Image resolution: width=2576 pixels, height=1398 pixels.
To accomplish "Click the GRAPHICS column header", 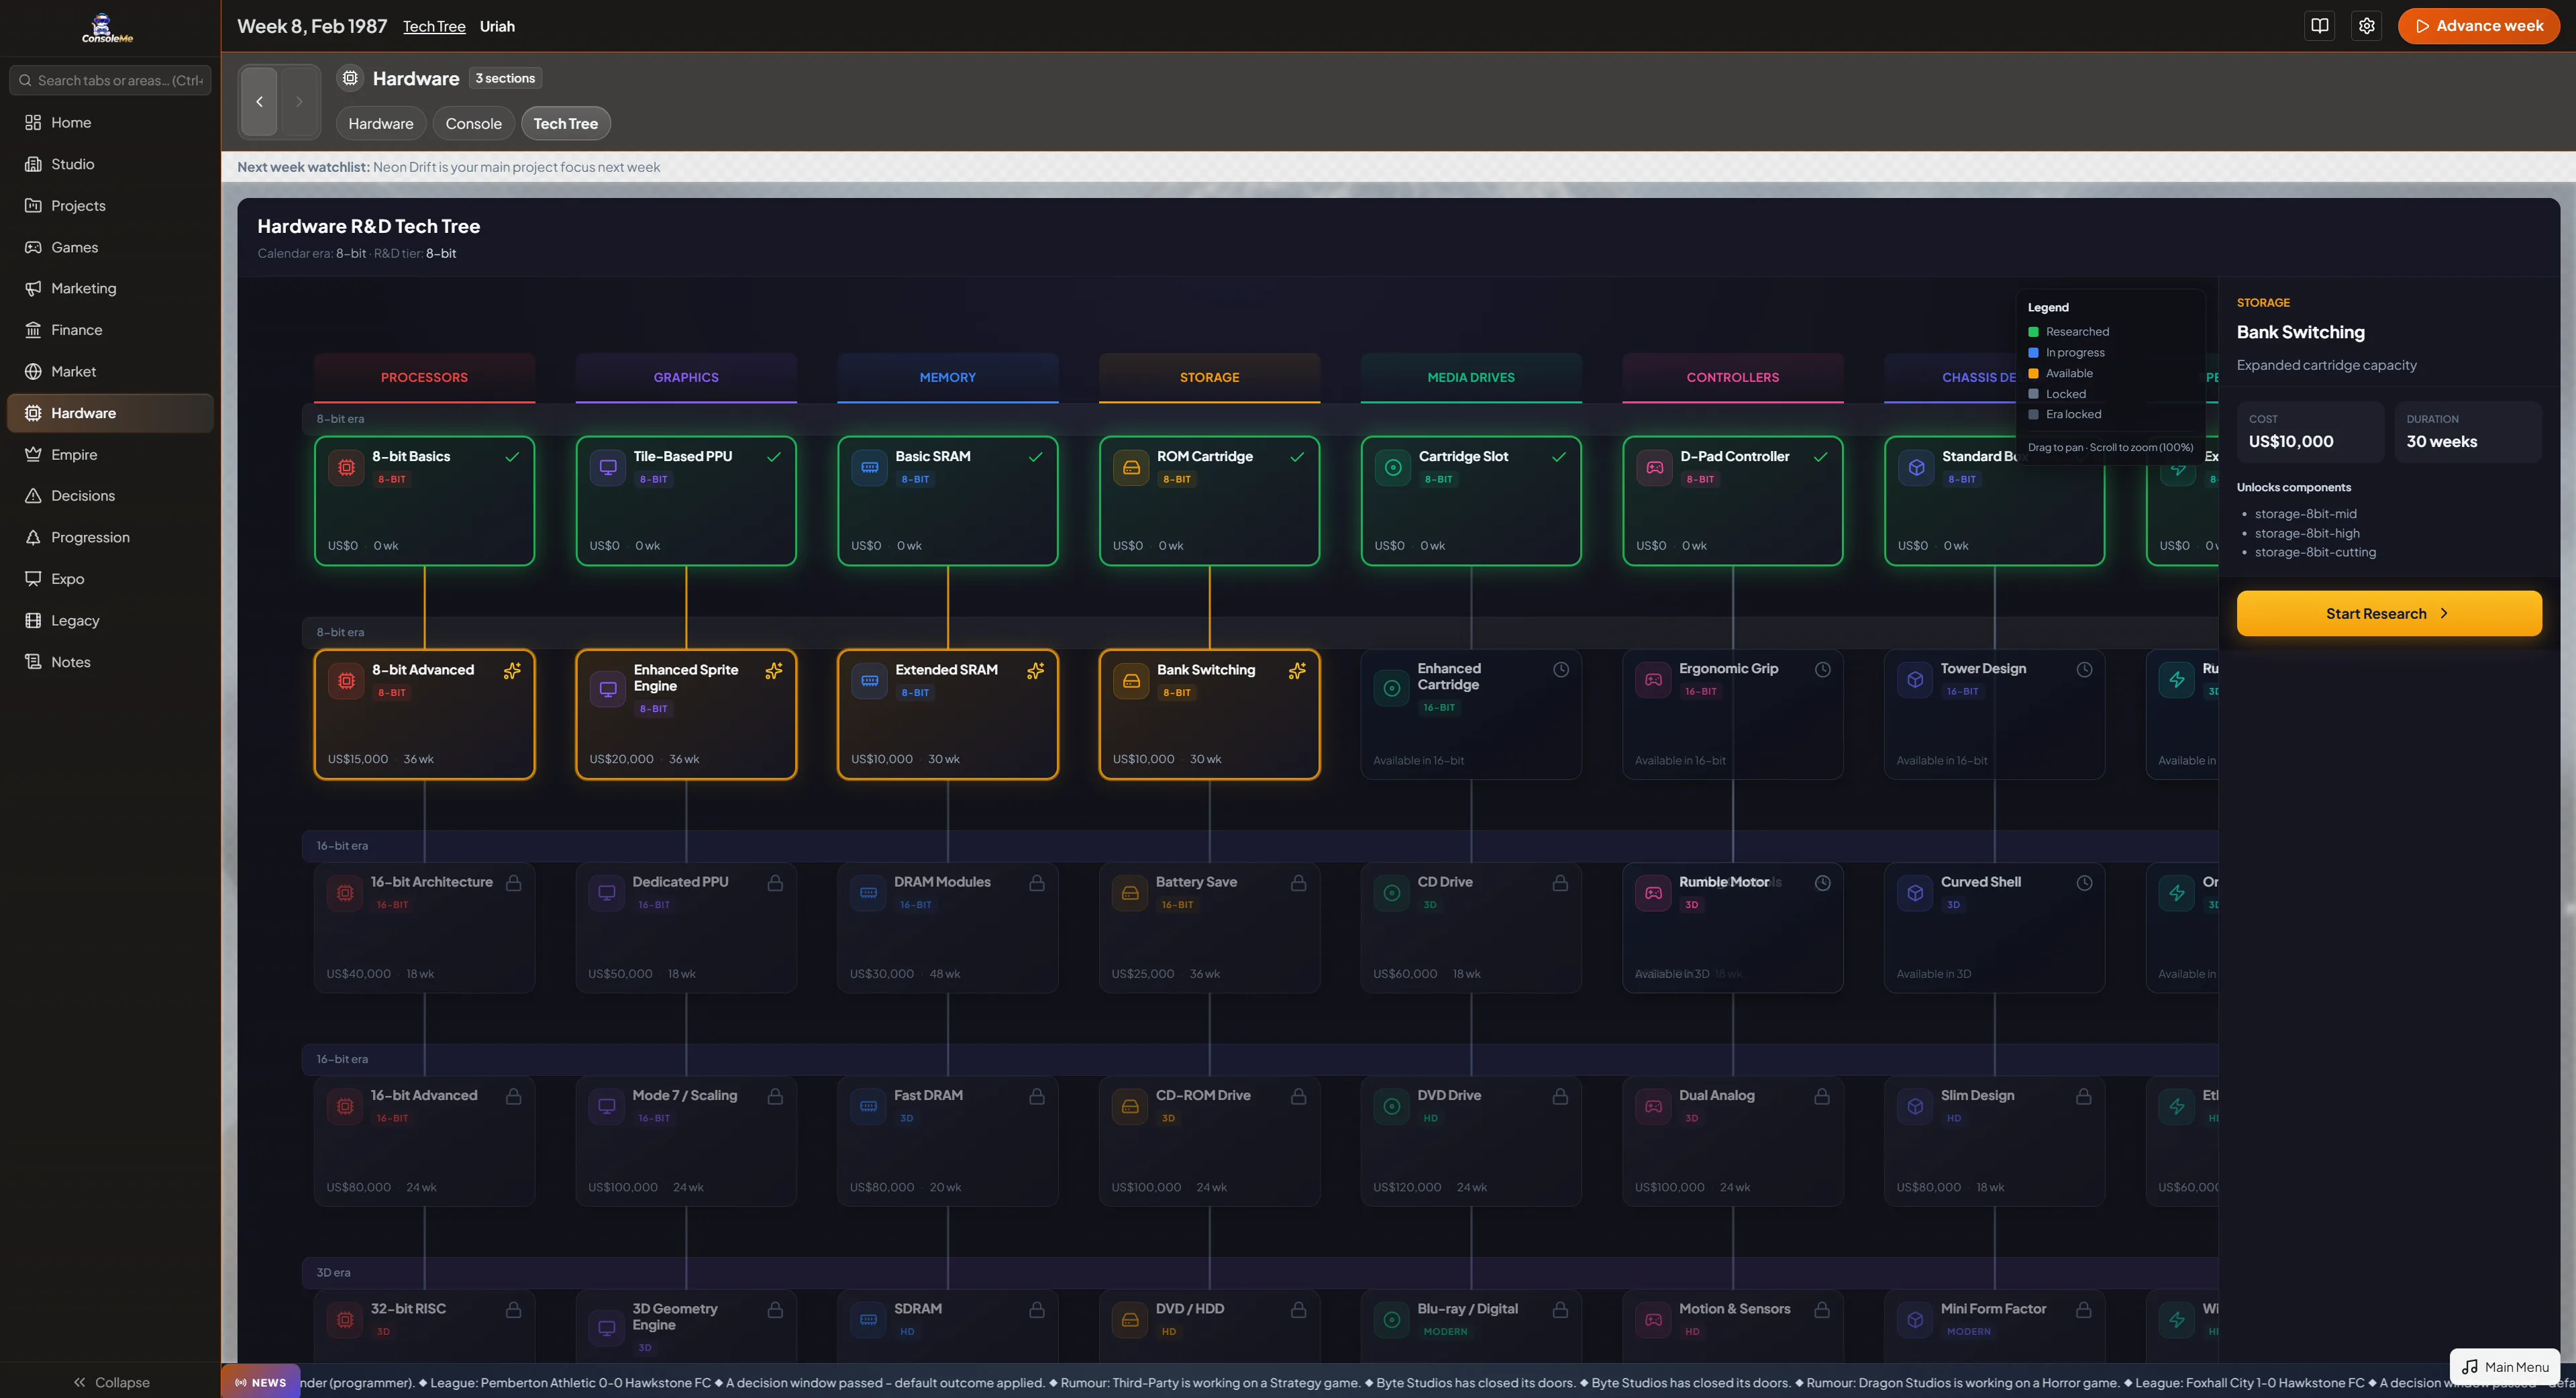I will point(686,377).
